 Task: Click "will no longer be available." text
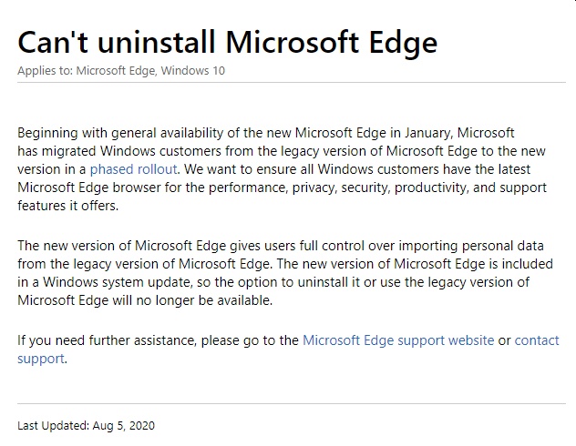pos(195,300)
